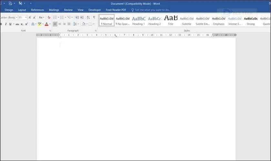271x161 pixels.
Task: Open the Layout ribbon tab
Action: coord(22,10)
